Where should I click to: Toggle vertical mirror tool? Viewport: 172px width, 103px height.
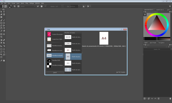tap(88, 6)
